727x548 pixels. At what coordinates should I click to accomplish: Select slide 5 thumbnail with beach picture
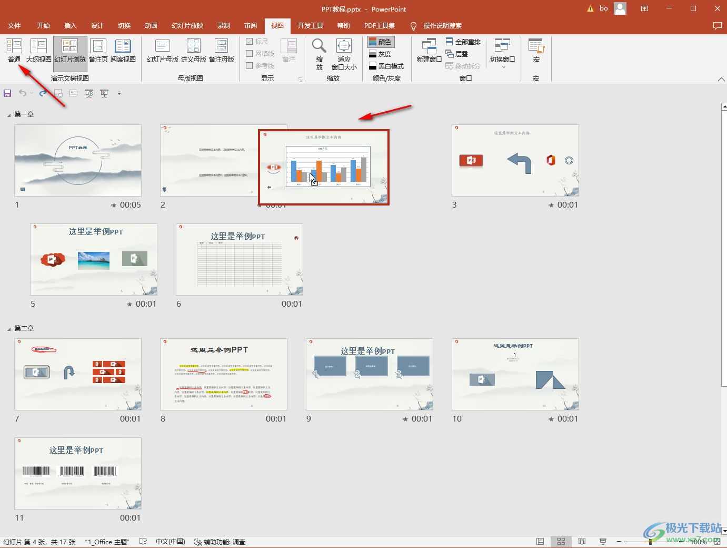(x=94, y=259)
